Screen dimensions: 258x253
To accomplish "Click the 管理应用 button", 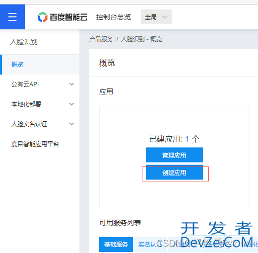I will (174, 155).
